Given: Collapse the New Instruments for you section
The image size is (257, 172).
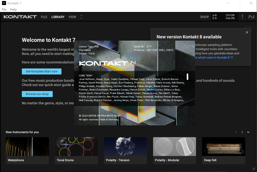Looking at the screenshot, I should tap(248, 132).
